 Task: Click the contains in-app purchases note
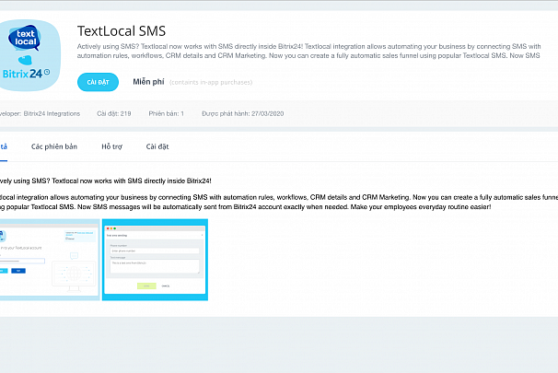pos(211,83)
